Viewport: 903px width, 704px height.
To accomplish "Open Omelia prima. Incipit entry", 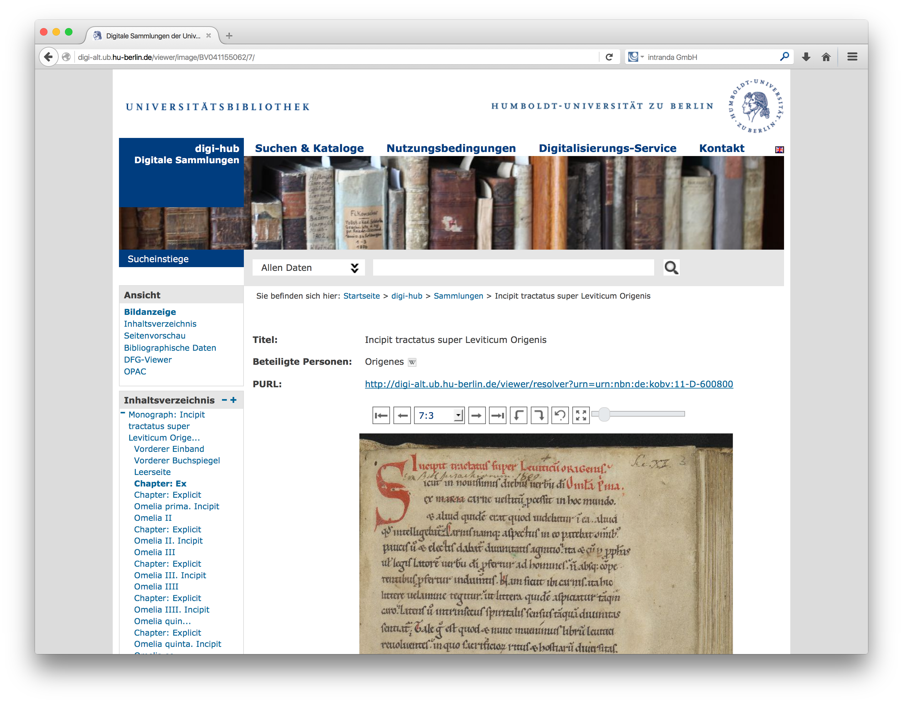I will pos(176,506).
